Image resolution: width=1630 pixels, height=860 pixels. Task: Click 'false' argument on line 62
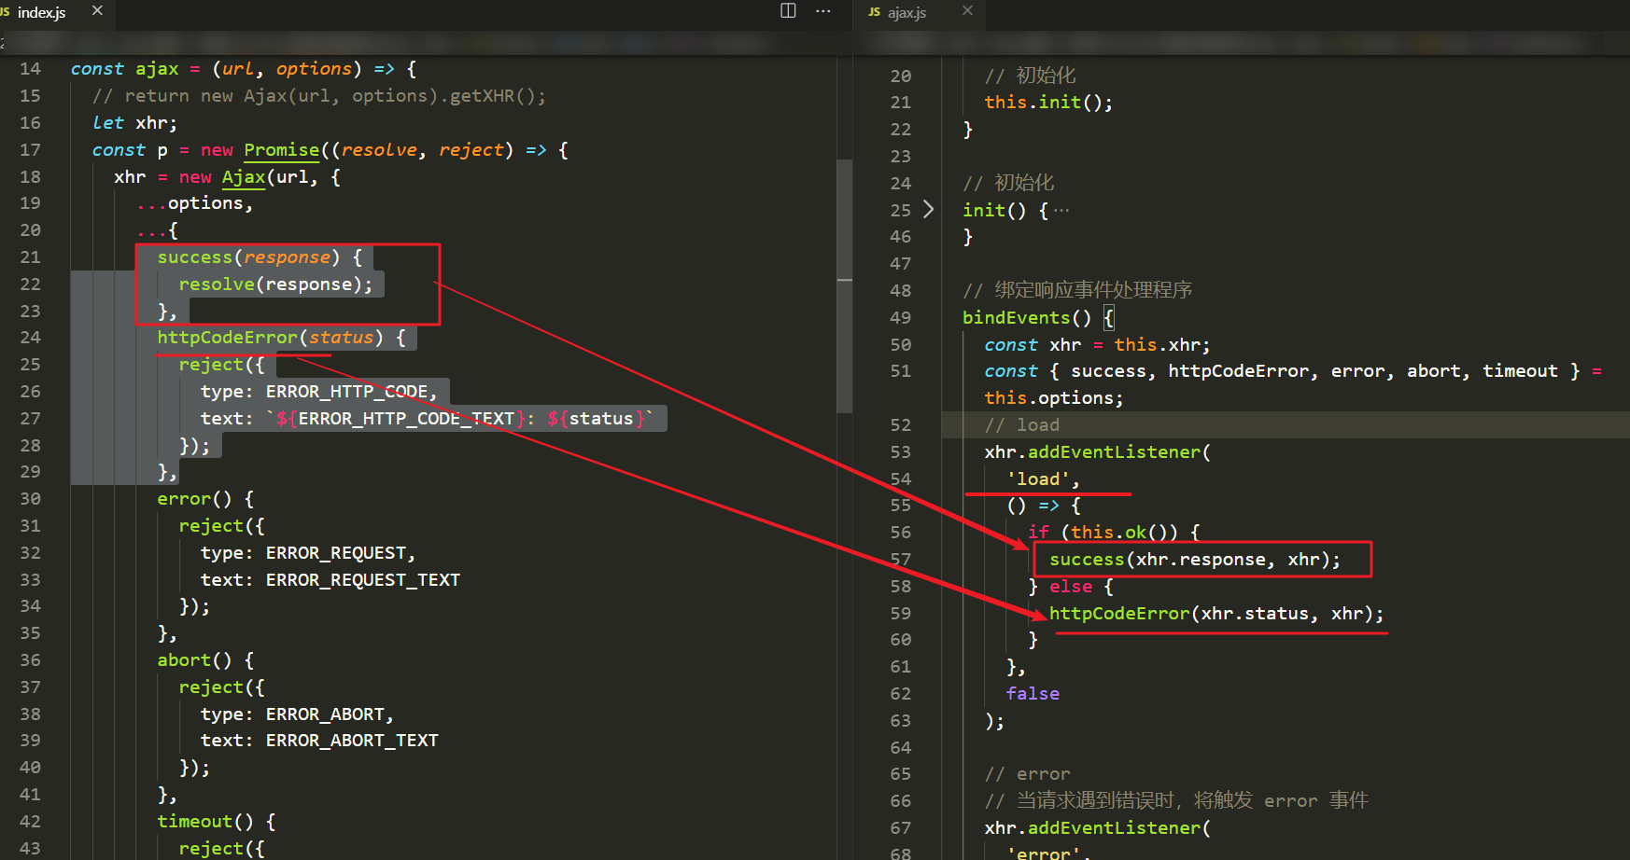tap(1033, 694)
